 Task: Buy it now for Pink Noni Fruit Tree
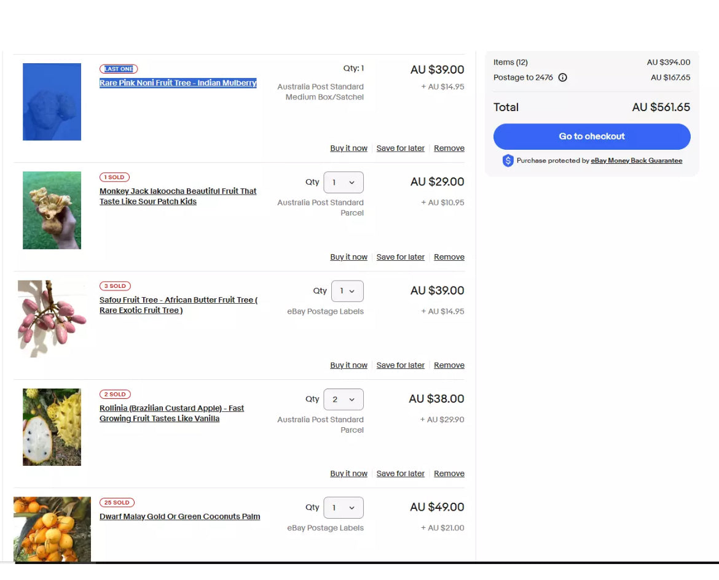point(348,149)
